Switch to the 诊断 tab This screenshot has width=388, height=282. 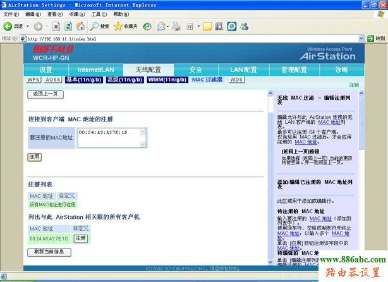pyautogui.click(x=342, y=70)
